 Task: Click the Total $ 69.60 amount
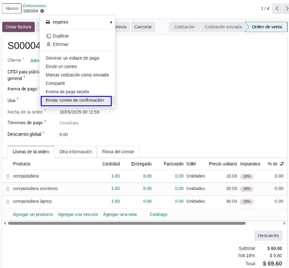(x=272, y=264)
